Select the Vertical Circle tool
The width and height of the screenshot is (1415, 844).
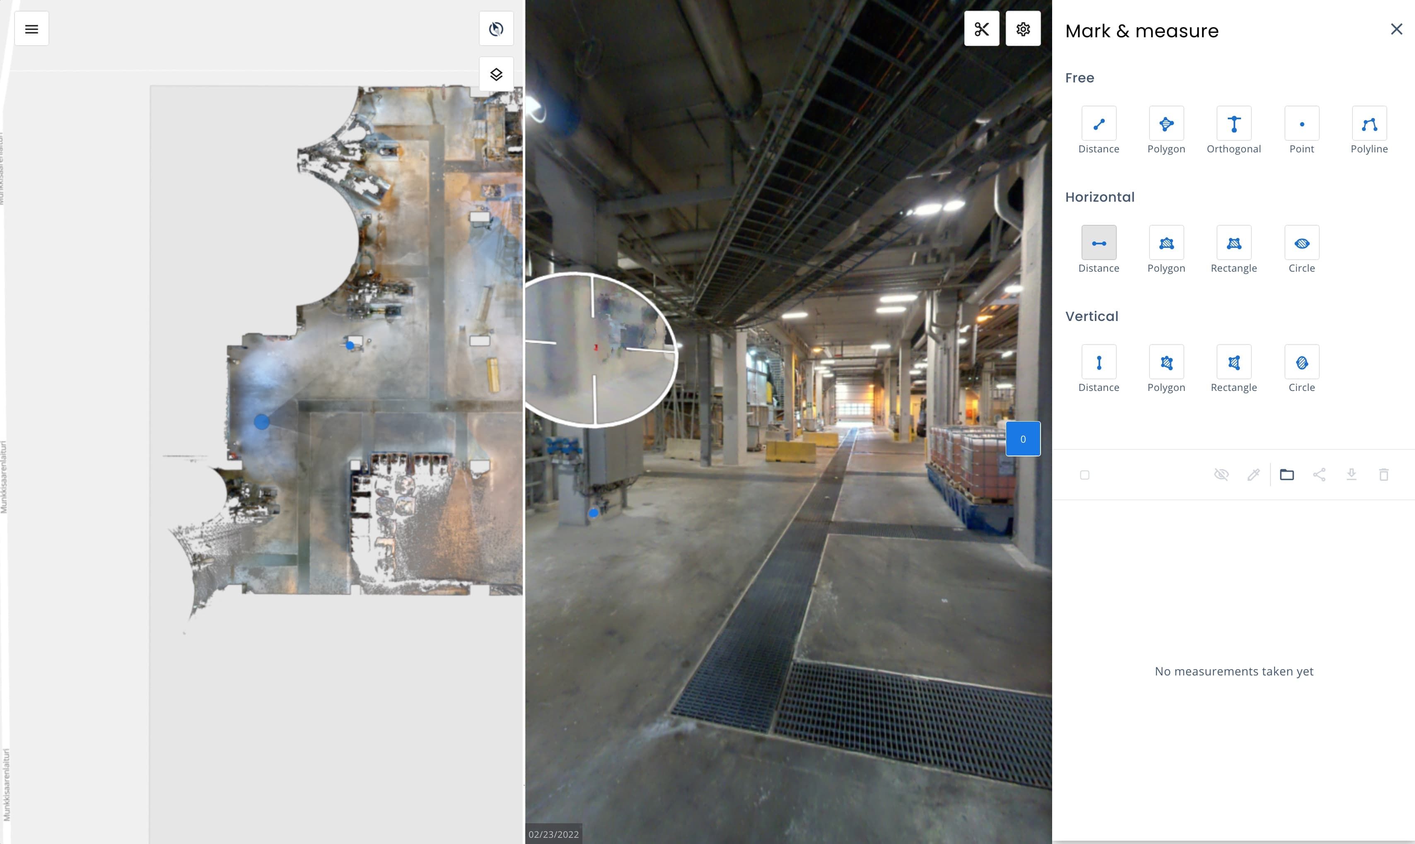[1301, 362]
